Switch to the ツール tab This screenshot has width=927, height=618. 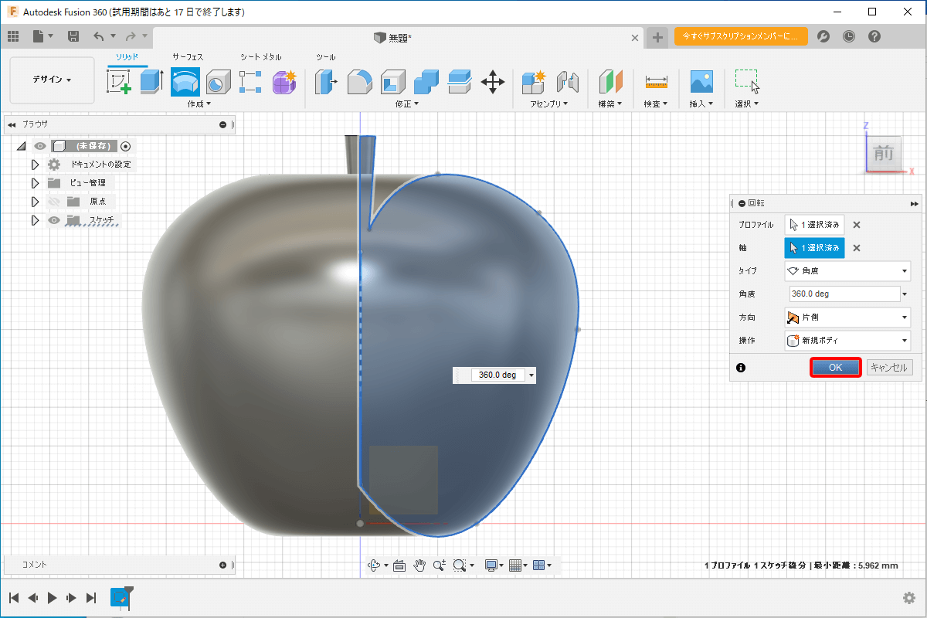(325, 57)
